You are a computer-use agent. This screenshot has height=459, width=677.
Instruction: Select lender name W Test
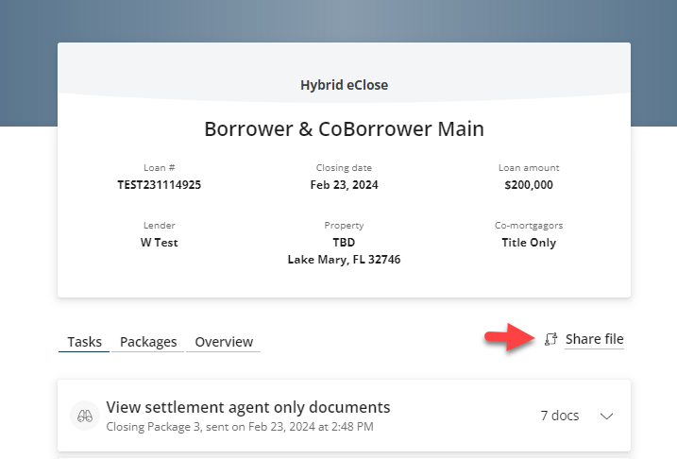160,243
